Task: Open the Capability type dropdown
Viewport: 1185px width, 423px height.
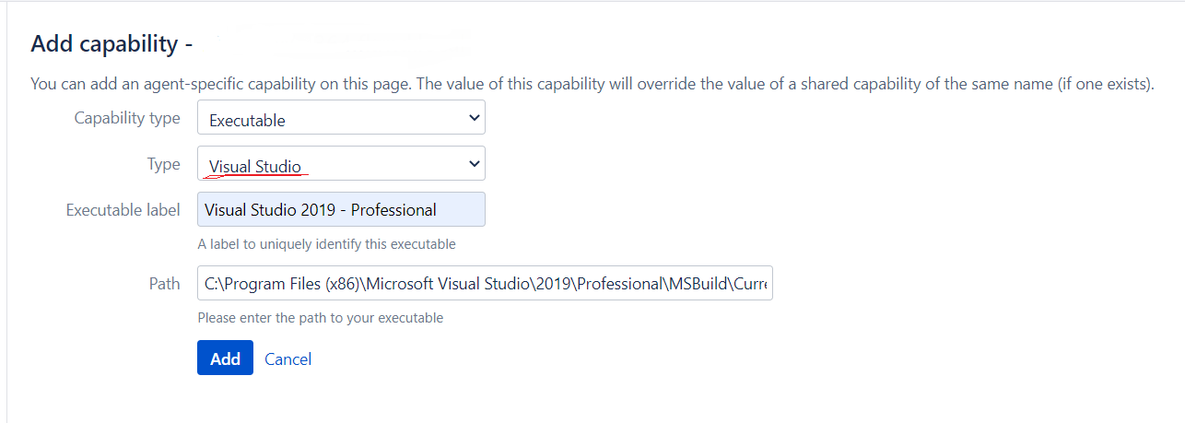Action: coord(341,118)
